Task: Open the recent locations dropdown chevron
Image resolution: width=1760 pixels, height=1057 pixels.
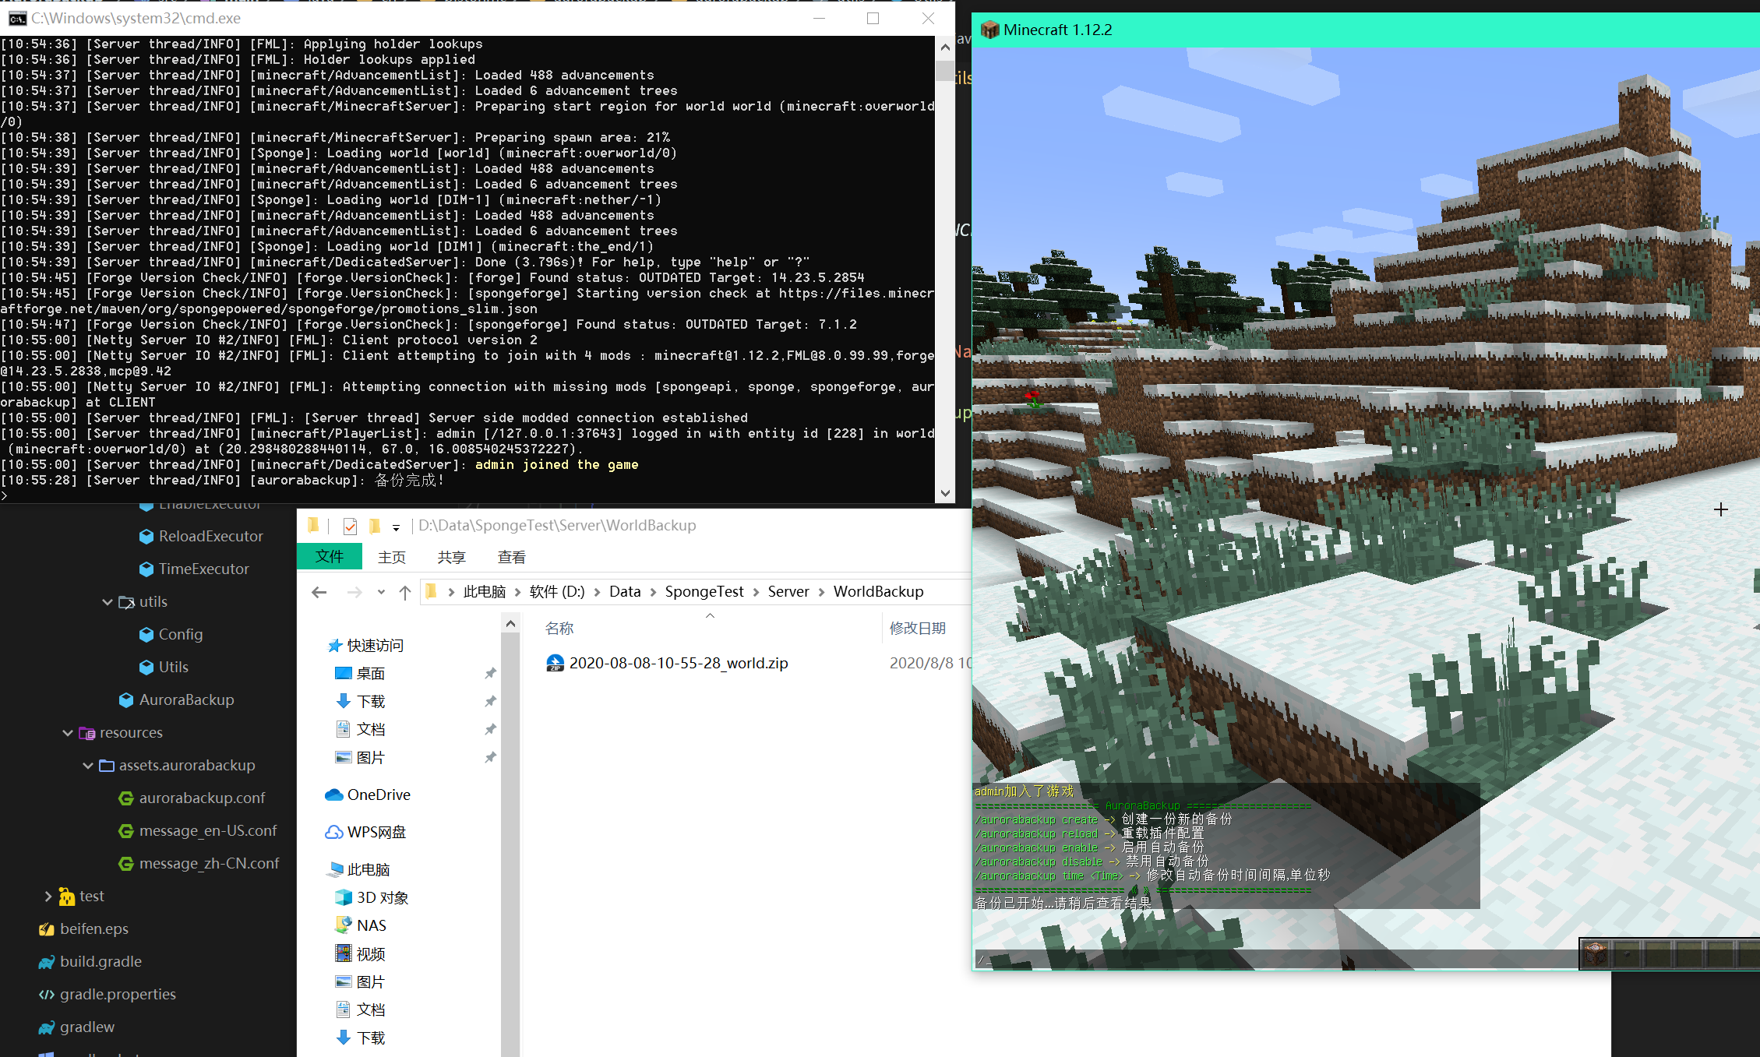Action: tap(381, 592)
